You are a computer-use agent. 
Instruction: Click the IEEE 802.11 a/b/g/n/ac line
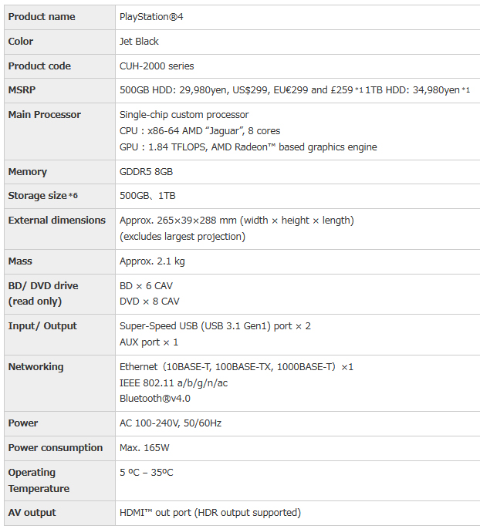pos(173,382)
